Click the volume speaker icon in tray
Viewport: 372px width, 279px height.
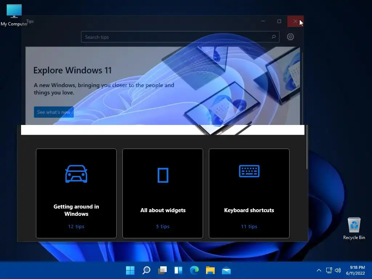coord(338,270)
